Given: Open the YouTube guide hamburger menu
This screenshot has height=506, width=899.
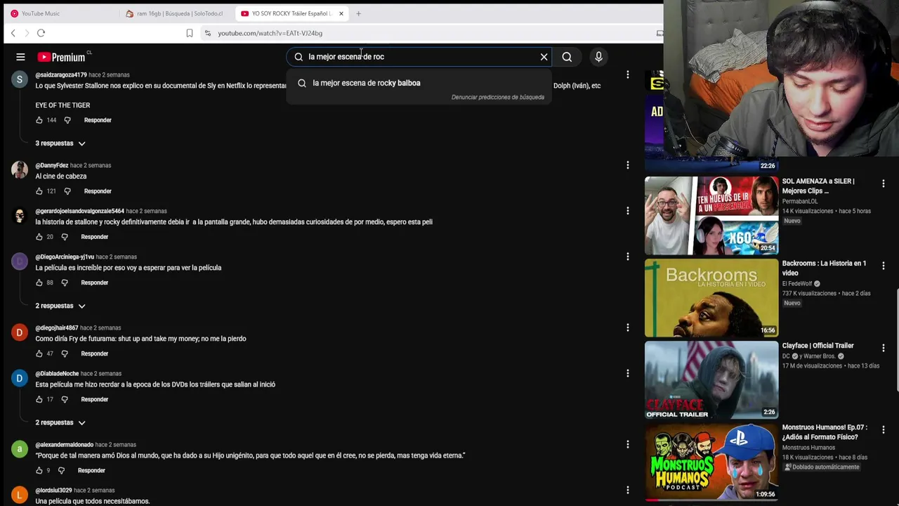Looking at the screenshot, I should coord(20,57).
